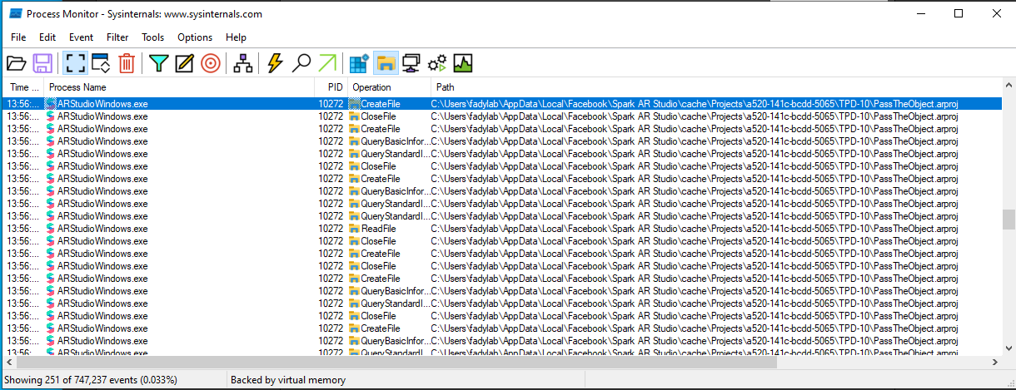
Task: Clear the display with the trash icon
Action: pos(126,62)
